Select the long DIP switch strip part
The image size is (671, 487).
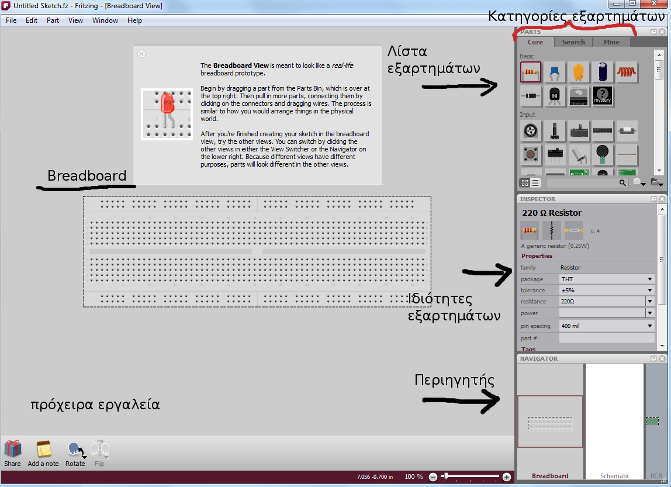pos(603,131)
